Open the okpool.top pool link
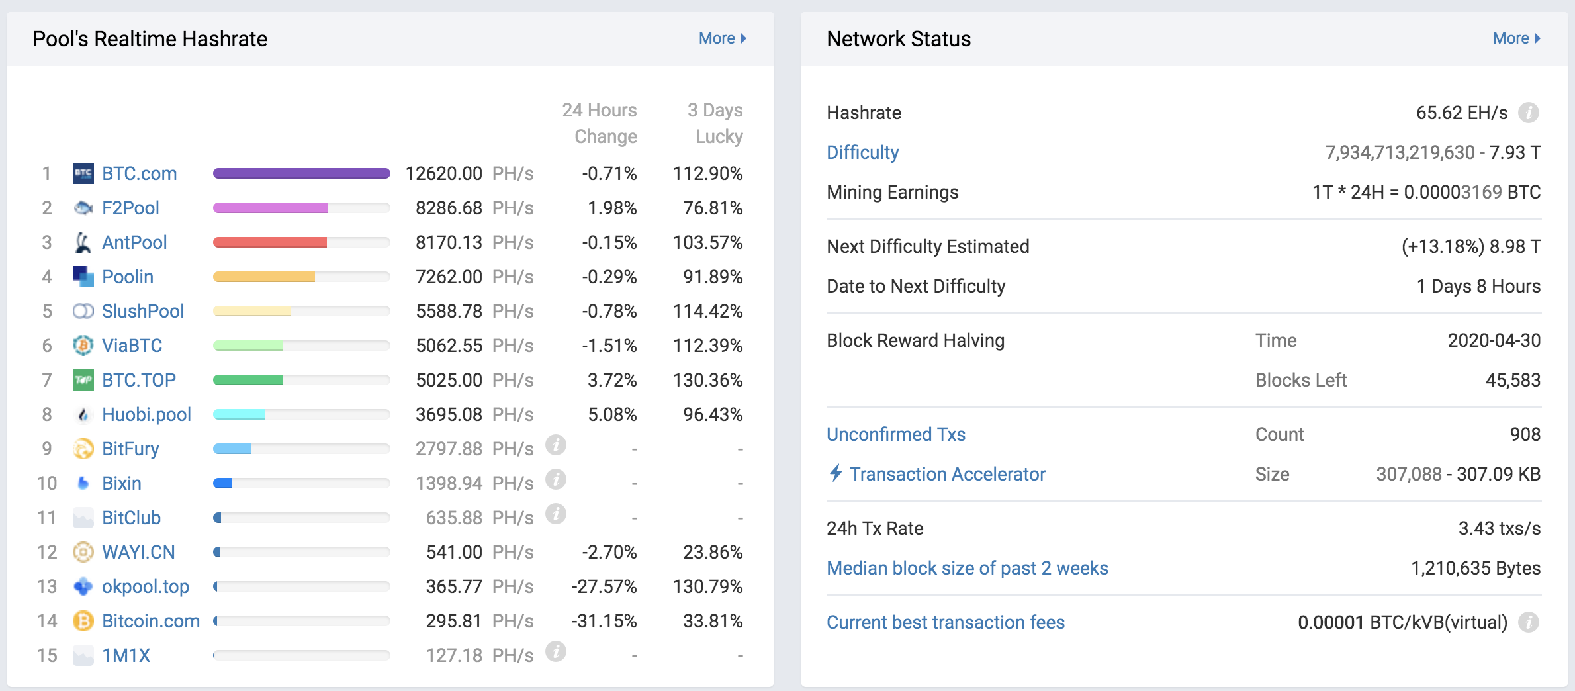Viewport: 1575px width, 691px height. point(146,586)
